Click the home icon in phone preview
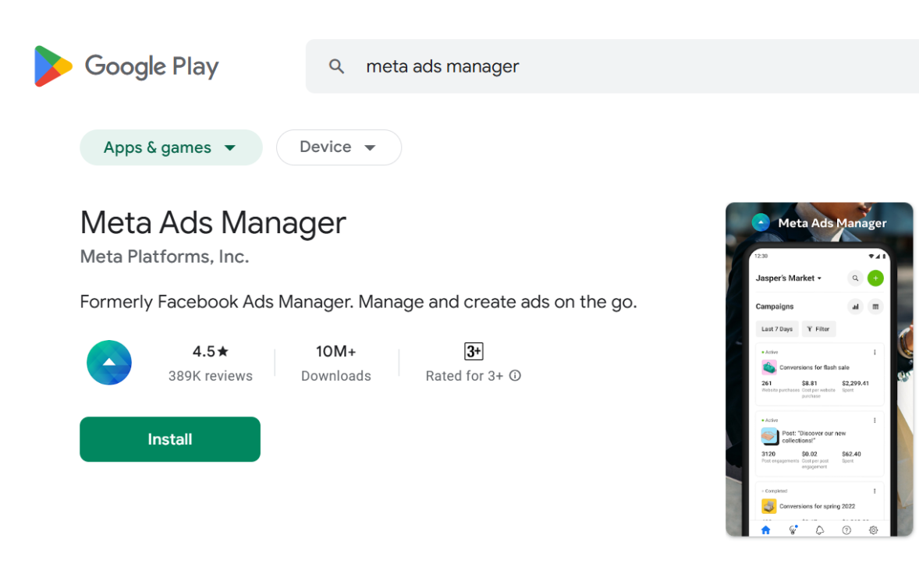 coord(765,530)
